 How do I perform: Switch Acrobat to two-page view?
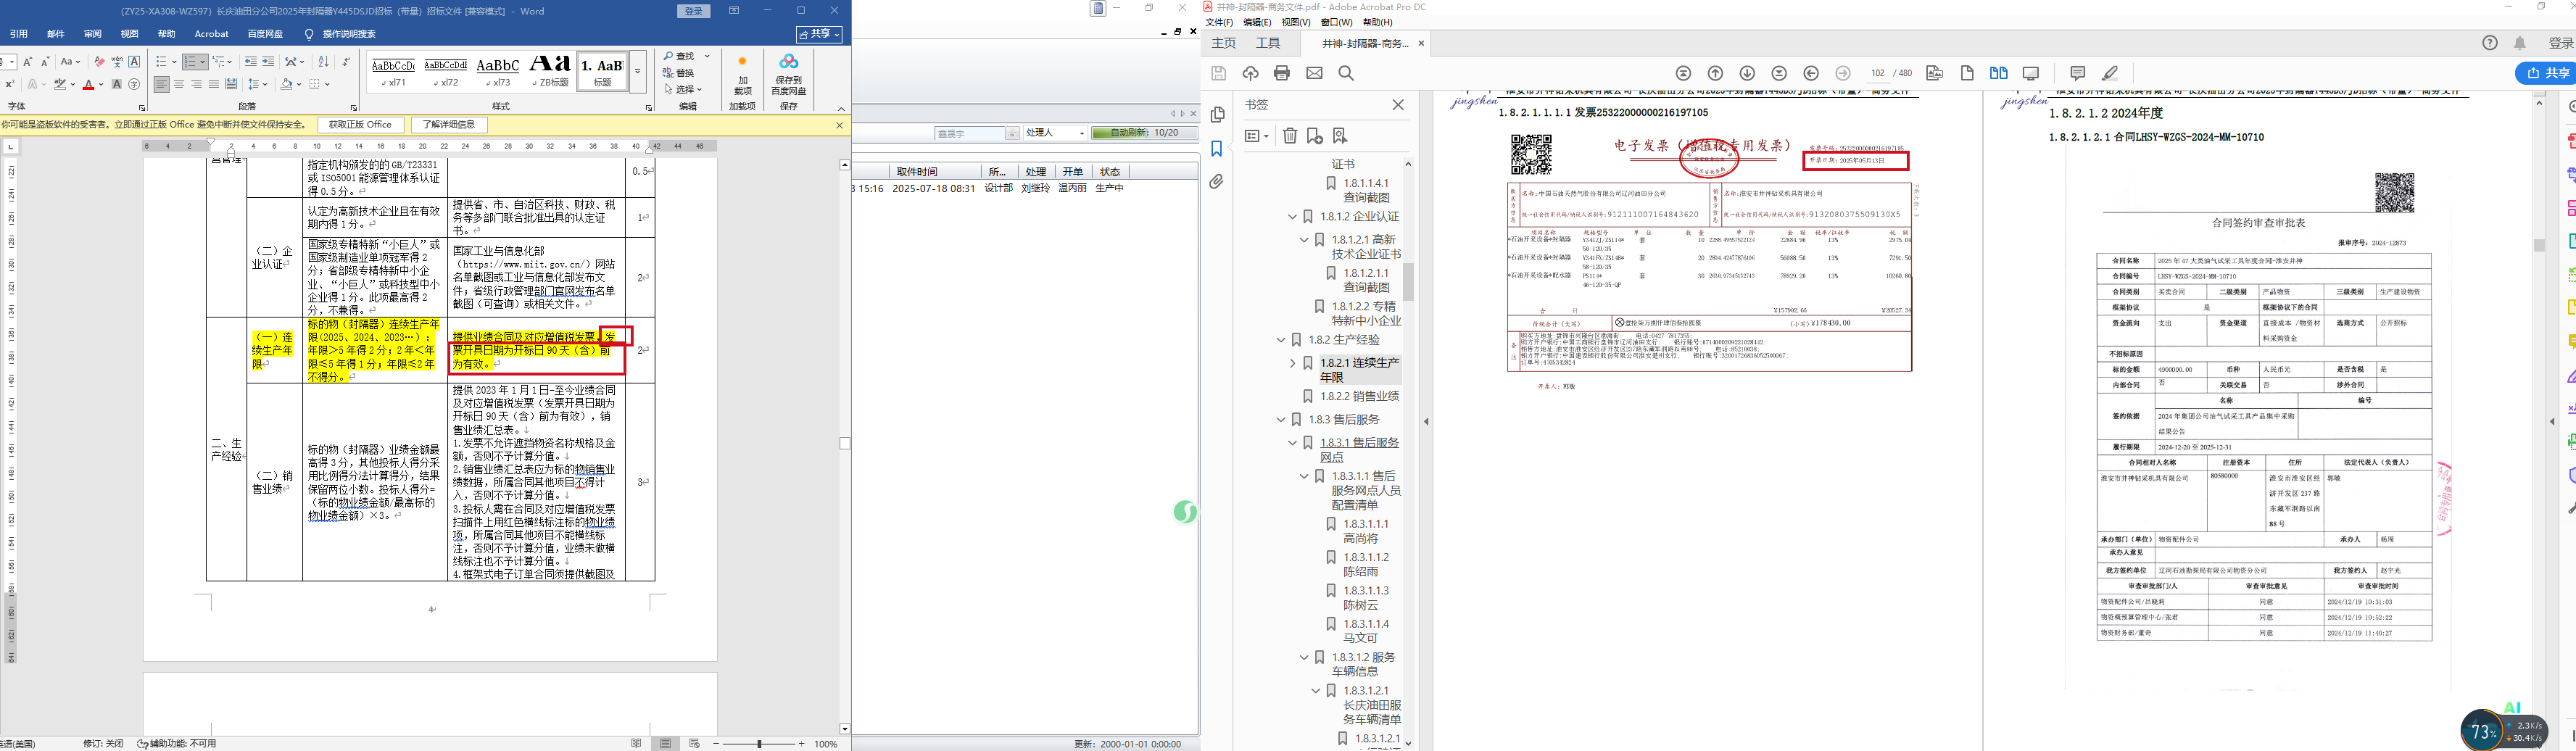(x=1999, y=73)
